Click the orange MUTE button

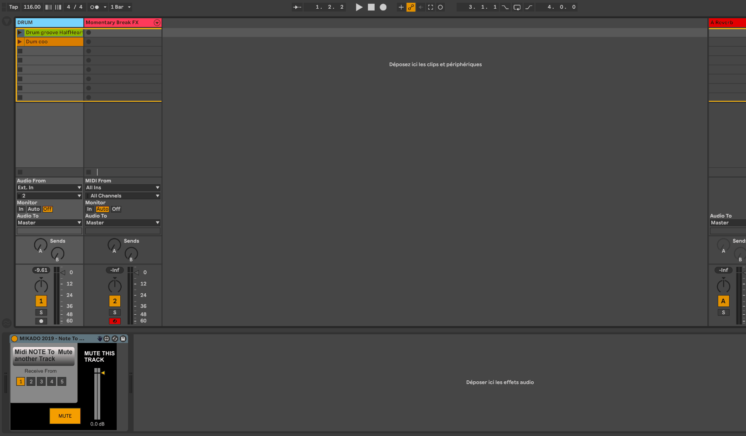65,416
